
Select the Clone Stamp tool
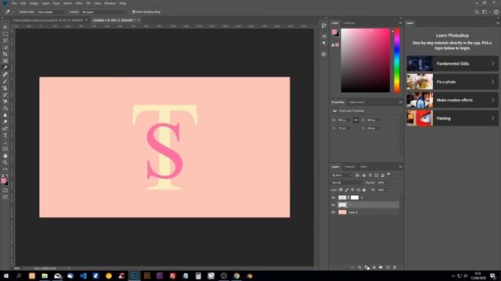[5, 88]
